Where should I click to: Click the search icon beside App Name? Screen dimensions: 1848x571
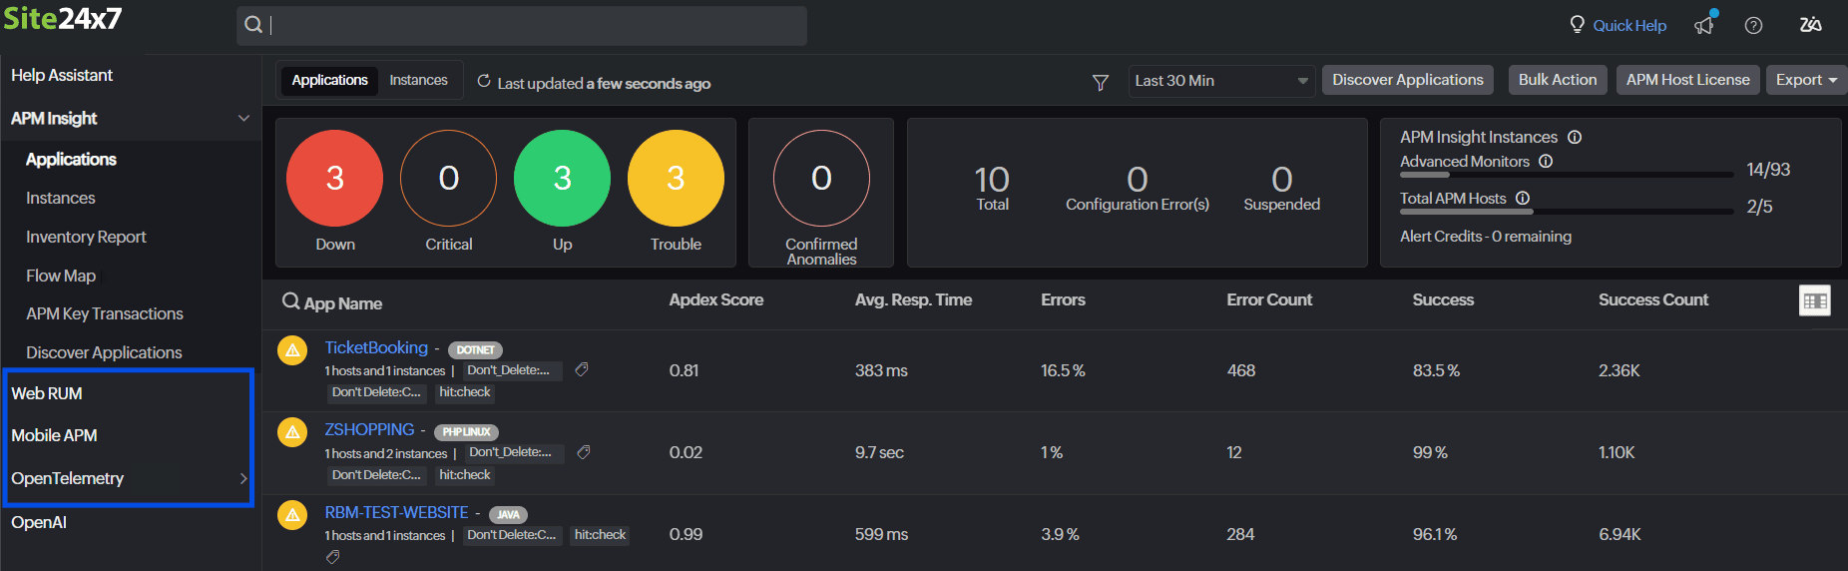290,301
